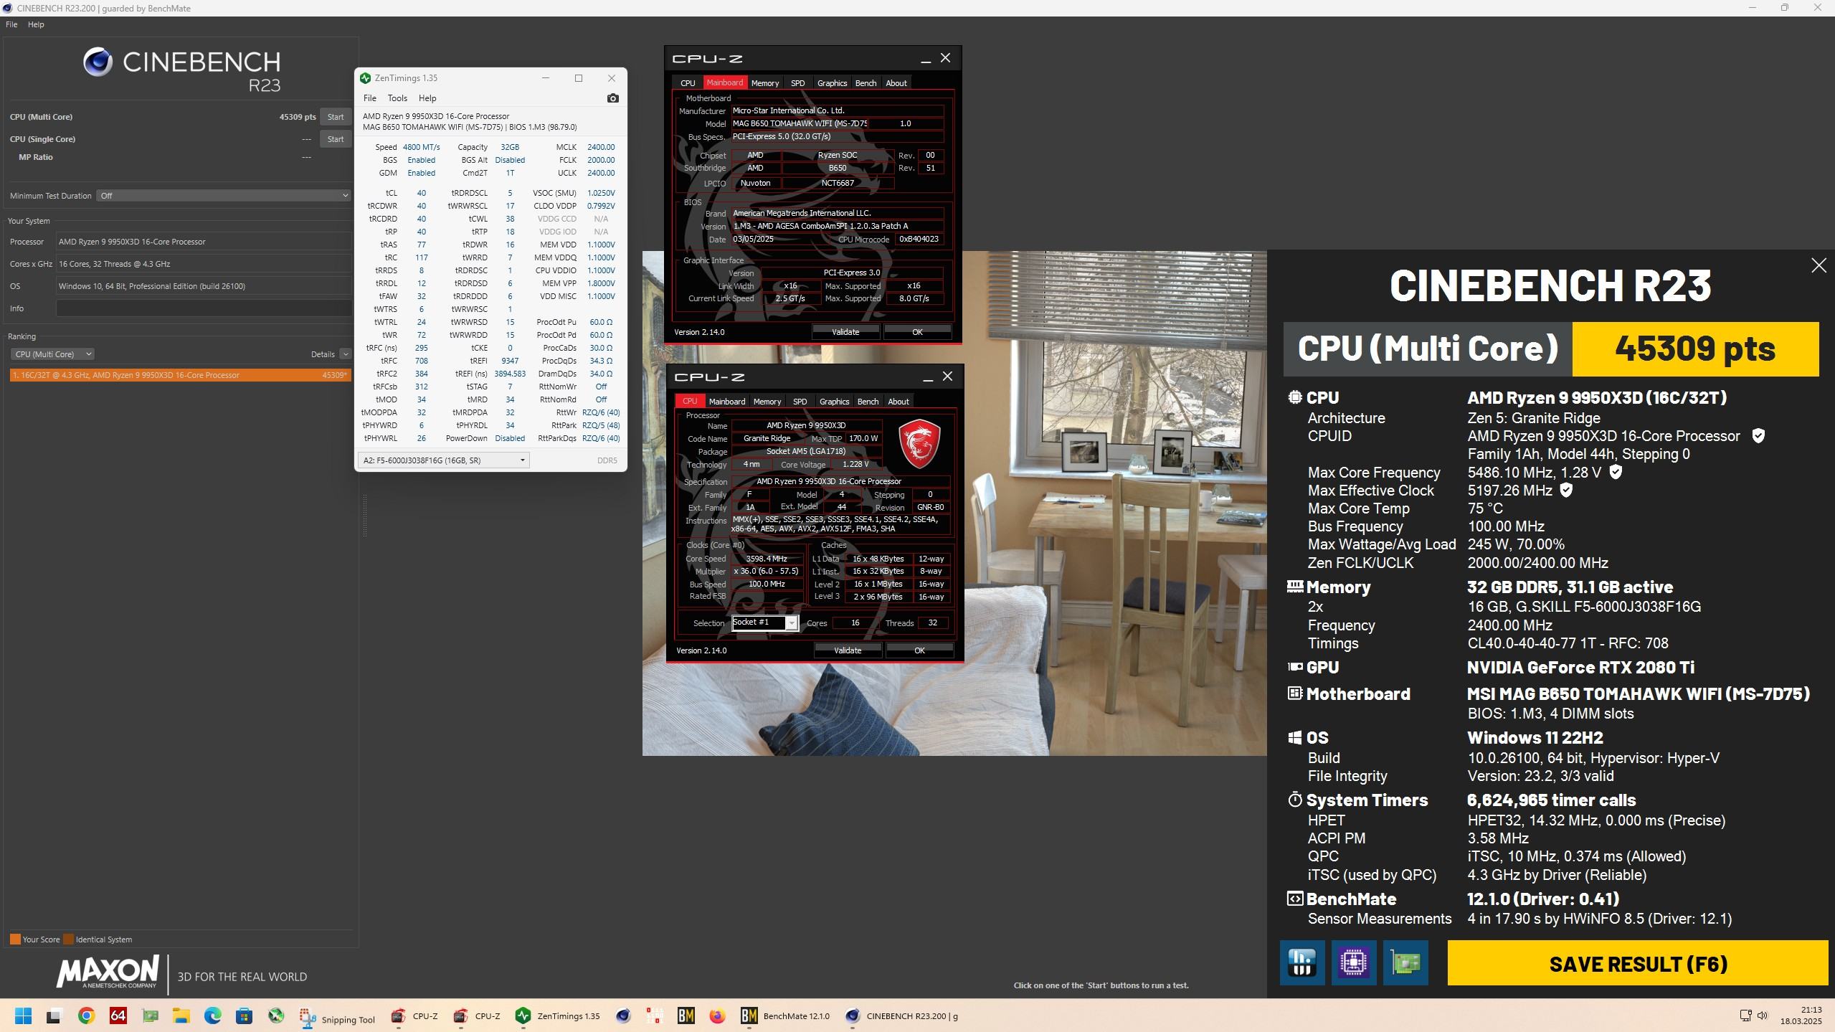Click OK in the processor CPU-Z window
1835x1032 pixels.
(919, 650)
